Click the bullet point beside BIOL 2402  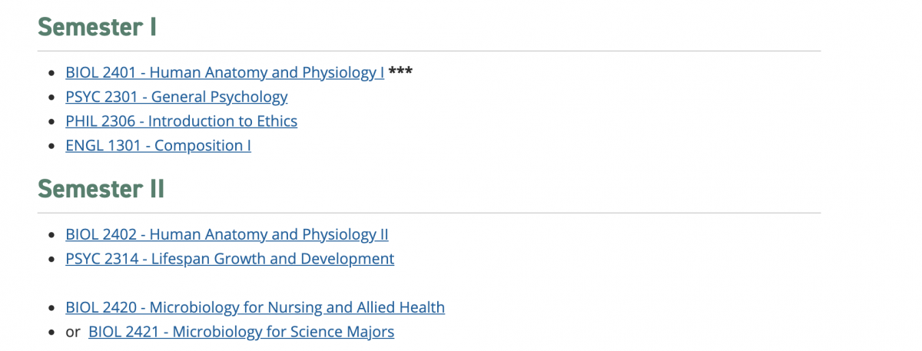coord(51,235)
